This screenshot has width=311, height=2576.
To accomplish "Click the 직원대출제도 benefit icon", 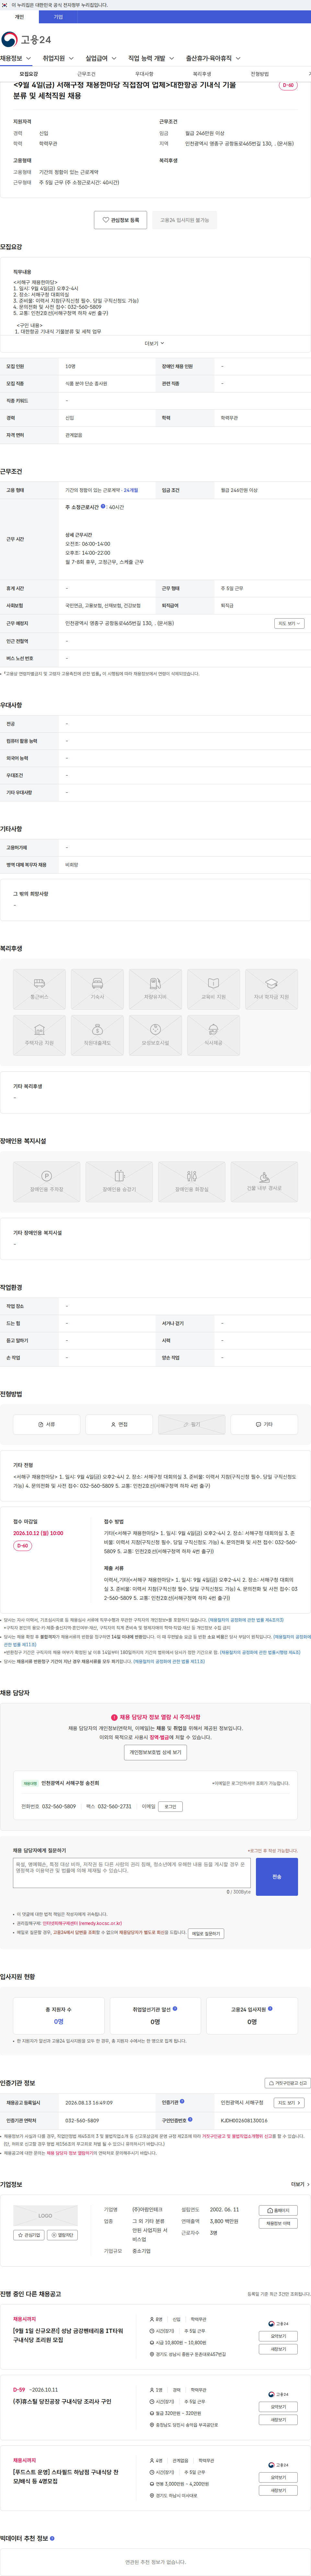I will click(x=97, y=1035).
